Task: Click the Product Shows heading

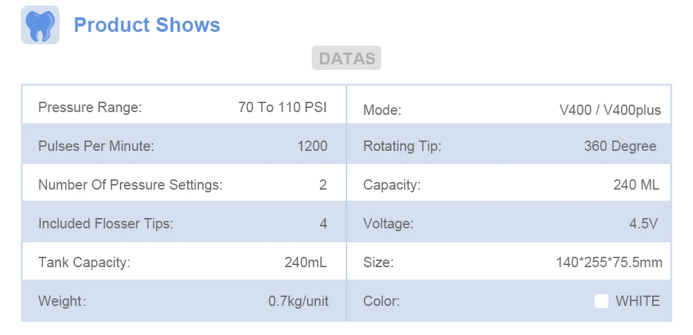Action: tap(147, 25)
